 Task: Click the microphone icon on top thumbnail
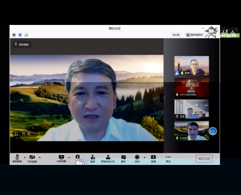point(182,73)
